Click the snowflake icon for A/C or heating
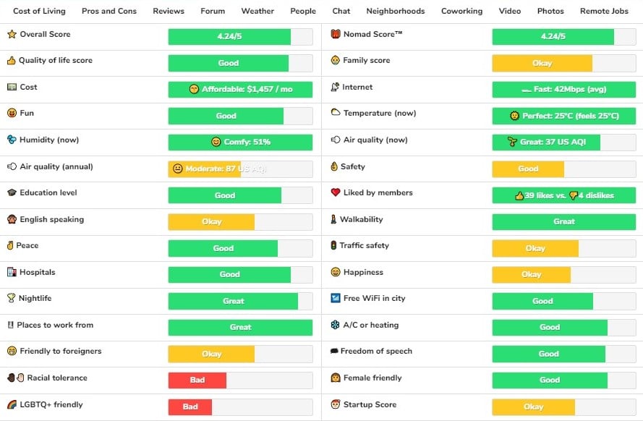Image resolution: width=643 pixels, height=421 pixels. pos(335,326)
